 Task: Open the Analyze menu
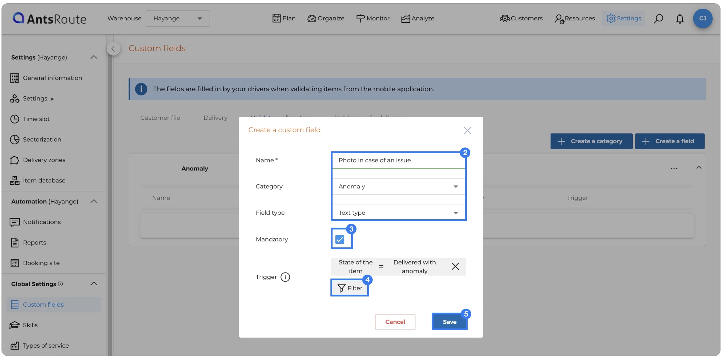coord(418,19)
